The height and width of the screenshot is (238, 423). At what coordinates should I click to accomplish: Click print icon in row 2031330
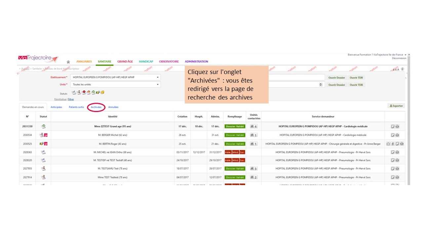click(397, 126)
